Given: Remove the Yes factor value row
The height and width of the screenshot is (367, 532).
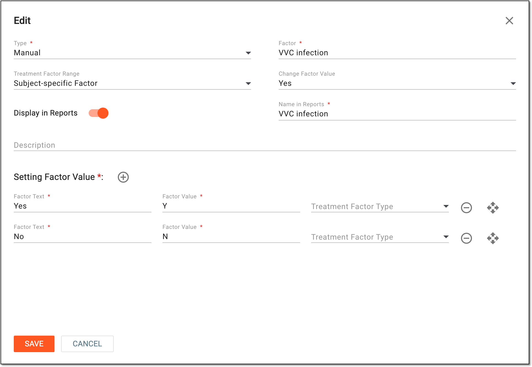Looking at the screenshot, I should (x=466, y=208).
